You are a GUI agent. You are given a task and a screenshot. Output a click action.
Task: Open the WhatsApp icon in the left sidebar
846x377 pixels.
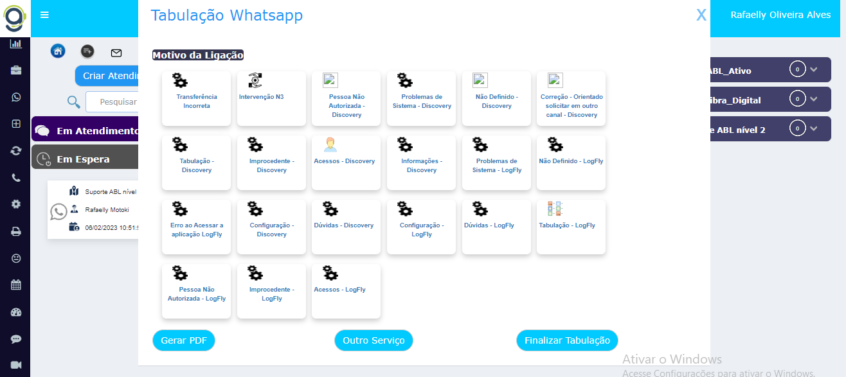click(x=15, y=97)
